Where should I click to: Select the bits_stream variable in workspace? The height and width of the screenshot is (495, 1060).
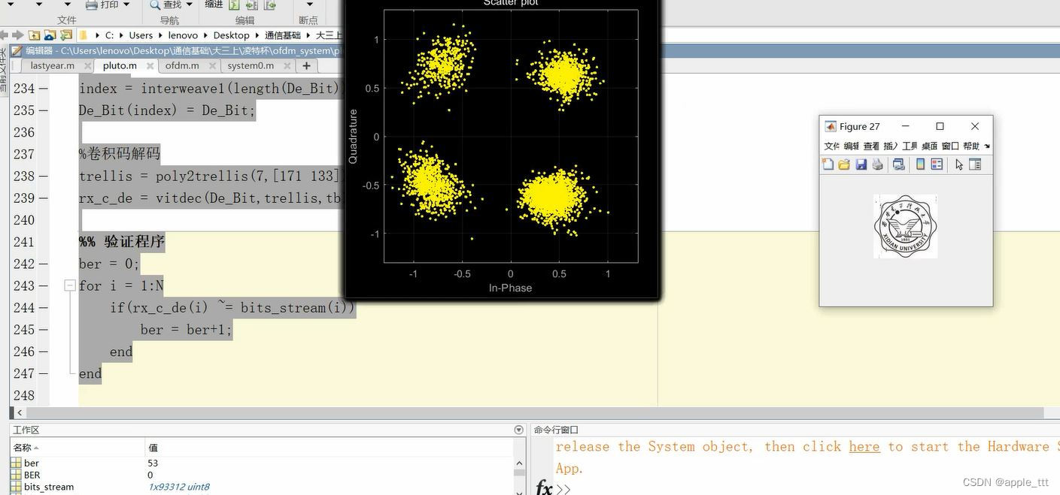point(48,487)
